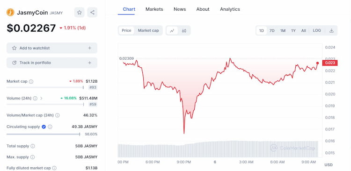Select the 7D time range
The width and height of the screenshot is (351, 171).
[x=272, y=31]
